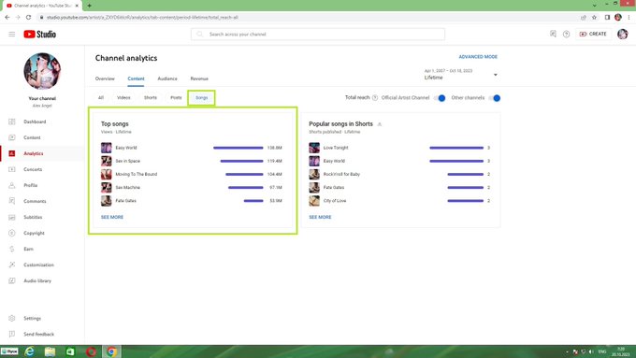Click Sex Machine song title
Screen dimensions: 636x358
(128, 187)
